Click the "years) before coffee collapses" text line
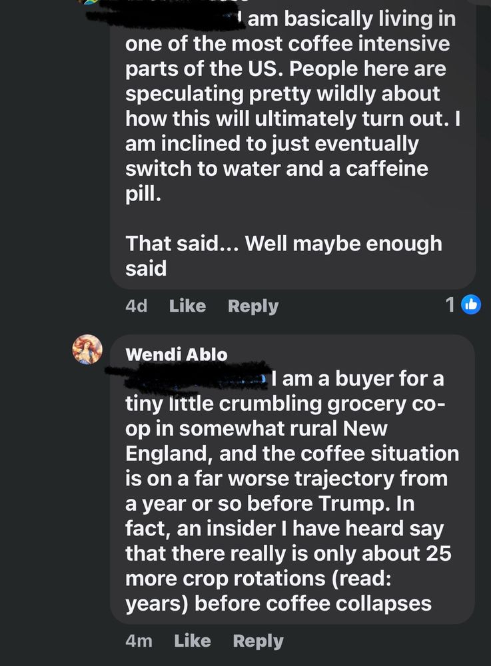Screen dimensions: 491x666 [x=278, y=603]
